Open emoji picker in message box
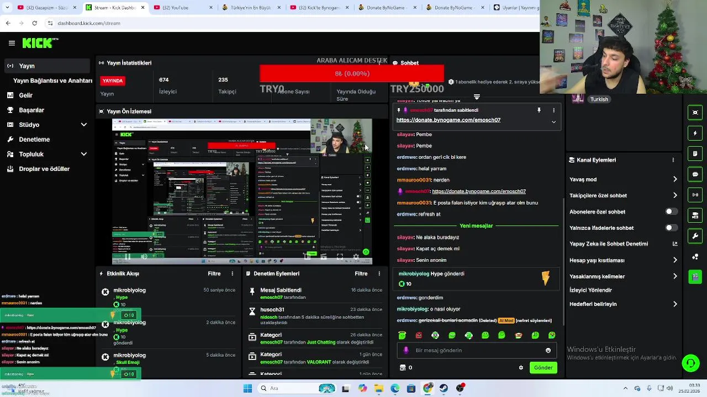 pos(548,350)
